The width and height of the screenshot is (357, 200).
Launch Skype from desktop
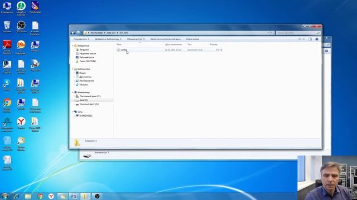point(7,85)
